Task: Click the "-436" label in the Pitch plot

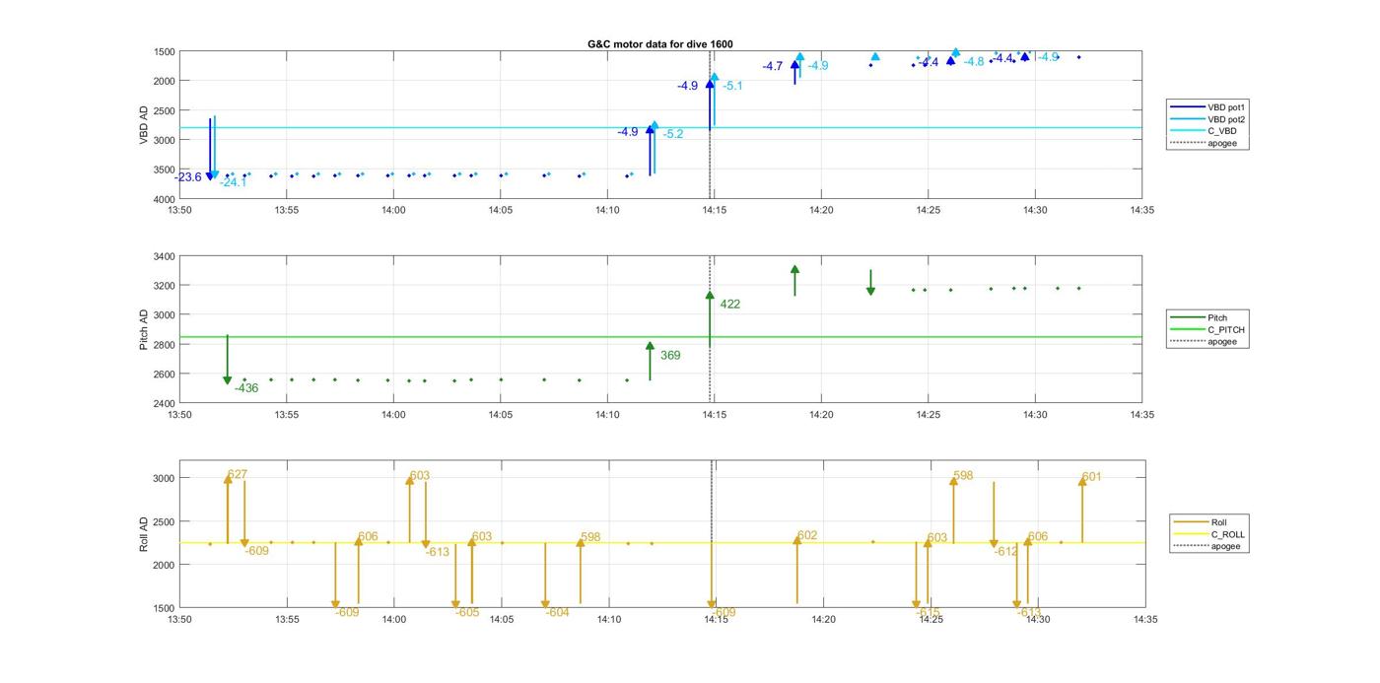Action: [246, 388]
